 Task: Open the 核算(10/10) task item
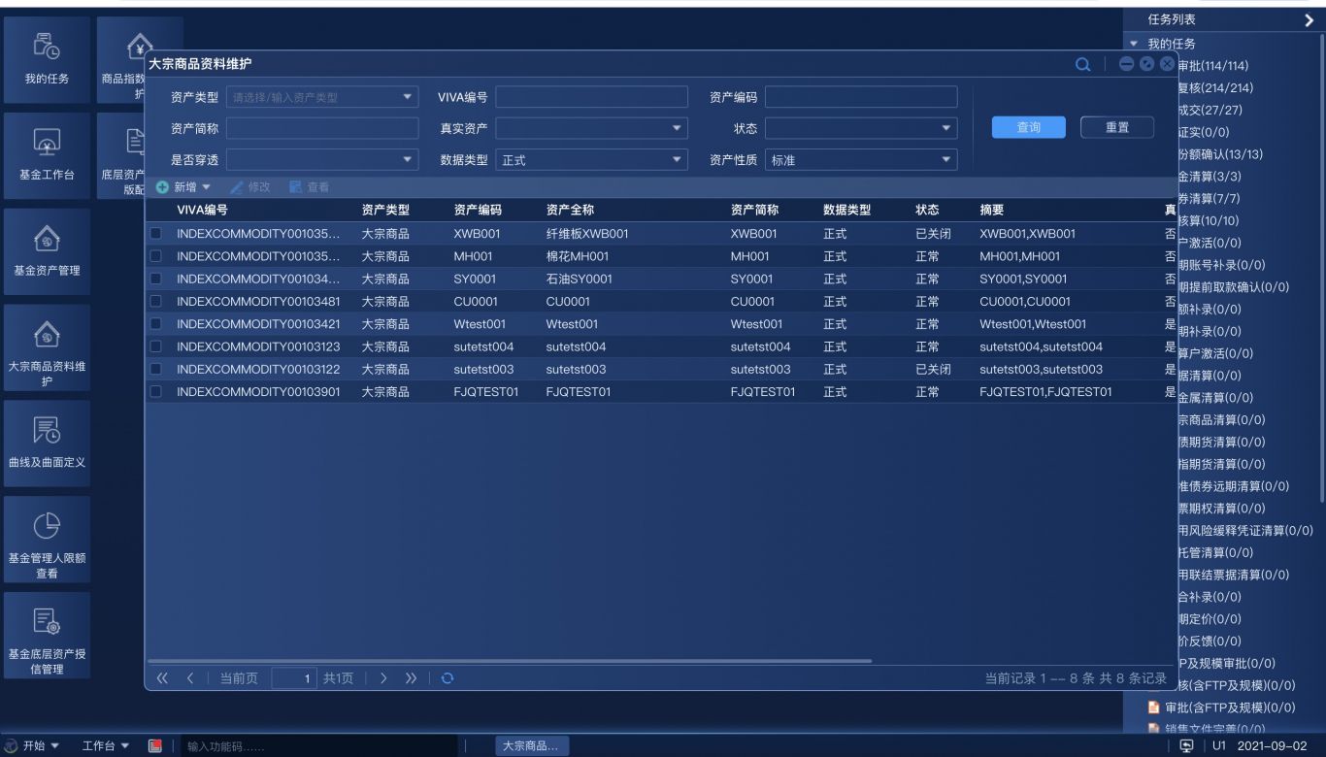[x=1208, y=221]
